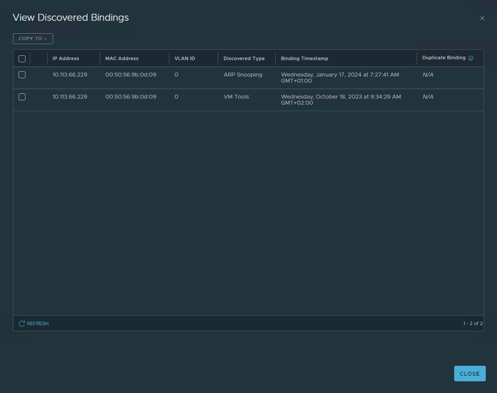
Task: Click VLAN ID 0 in VM Tools row
Action: point(176,97)
